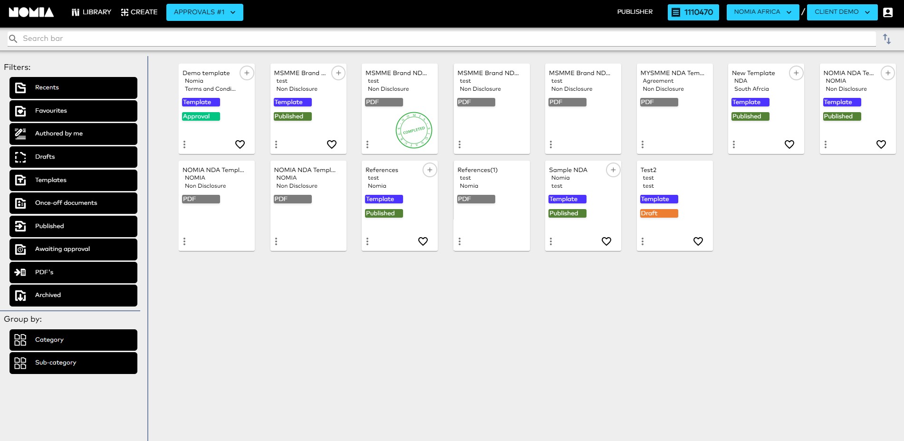The height and width of the screenshot is (441, 904).
Task: Click the plus icon on Sample NDA card
Action: (613, 170)
